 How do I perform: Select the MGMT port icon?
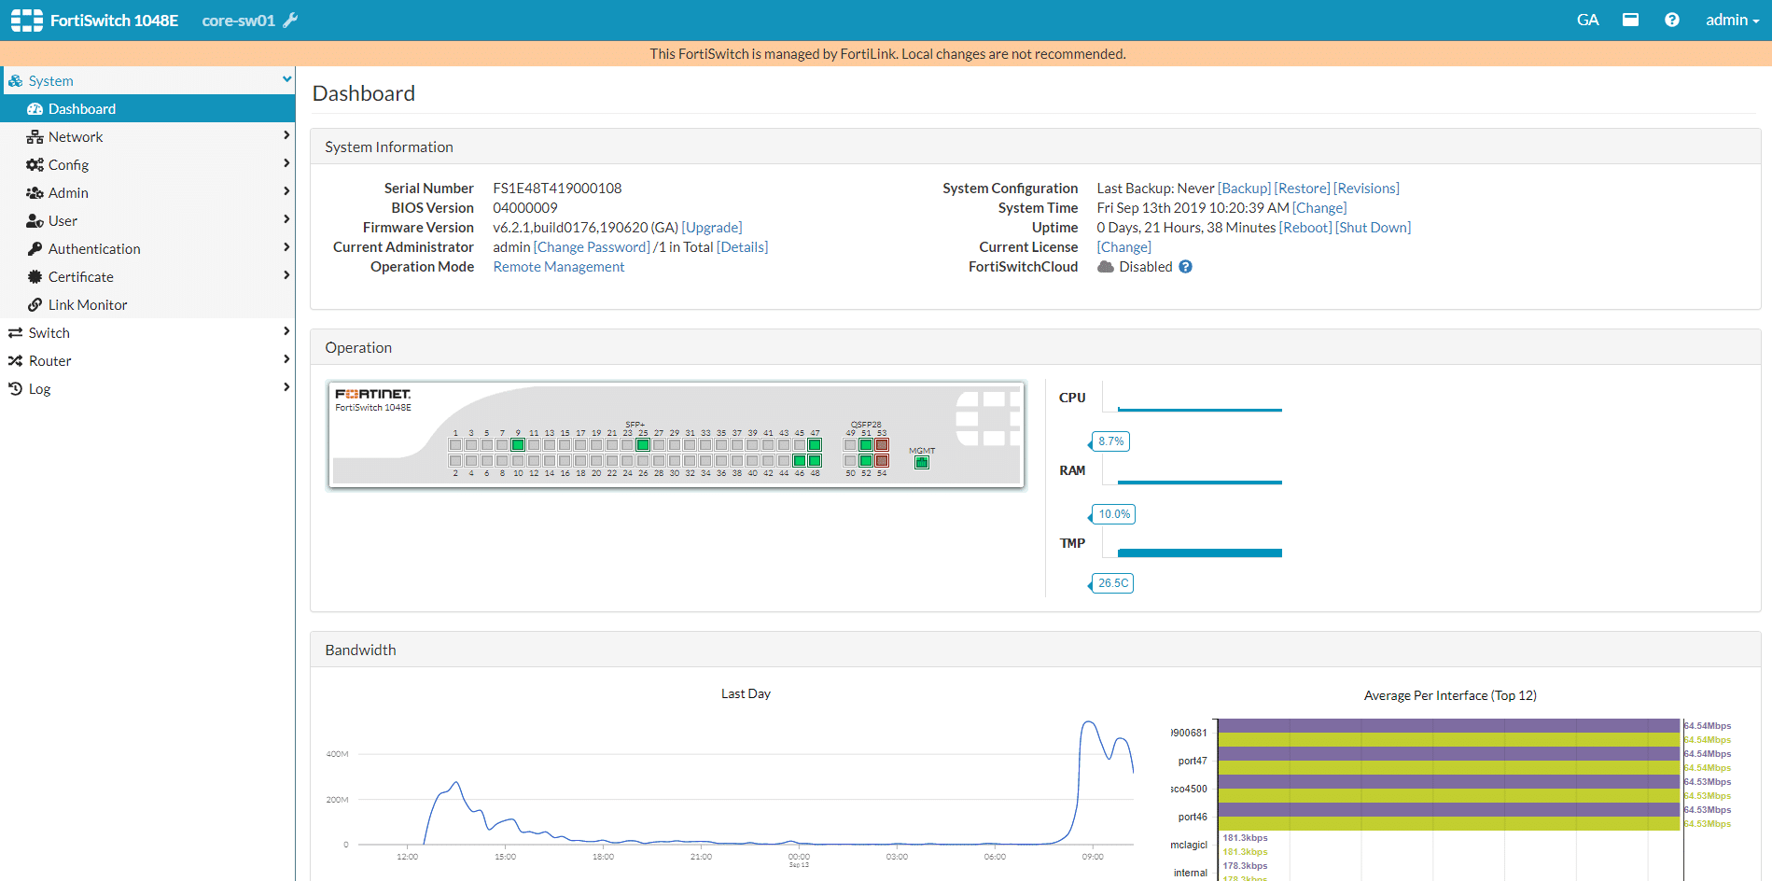point(922,462)
